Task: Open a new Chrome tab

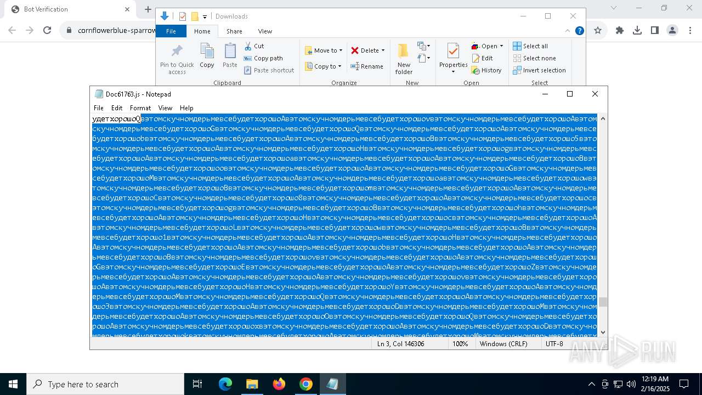Action: point(148,9)
